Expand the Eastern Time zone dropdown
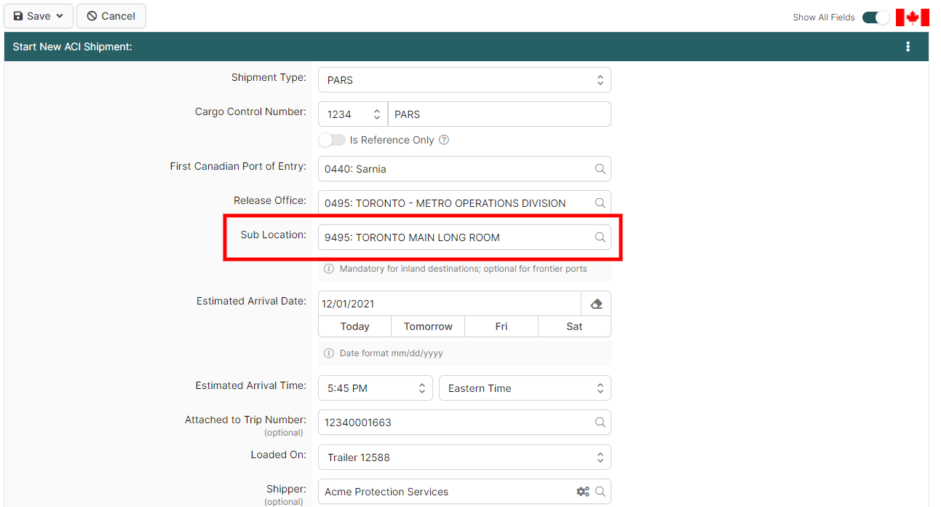 (x=524, y=388)
